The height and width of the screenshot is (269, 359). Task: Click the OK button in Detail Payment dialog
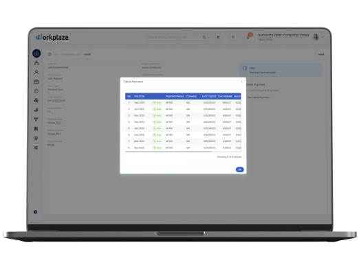pos(239,169)
